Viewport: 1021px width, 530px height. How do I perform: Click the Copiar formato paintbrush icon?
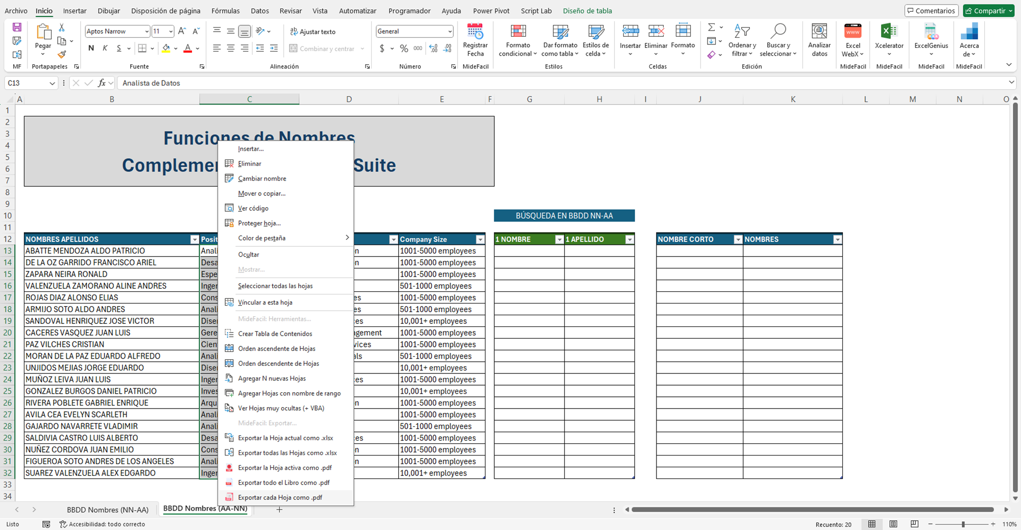click(62, 54)
